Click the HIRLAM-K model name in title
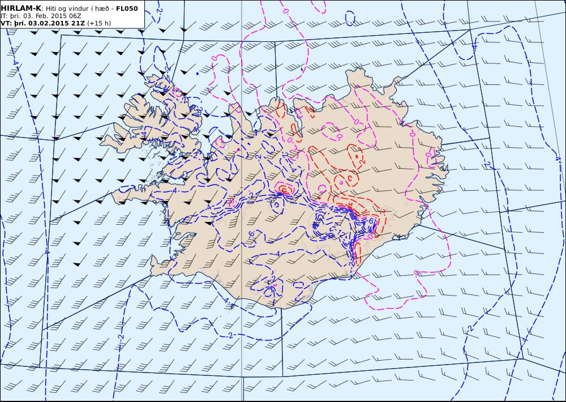566x402 pixels. pyautogui.click(x=22, y=8)
